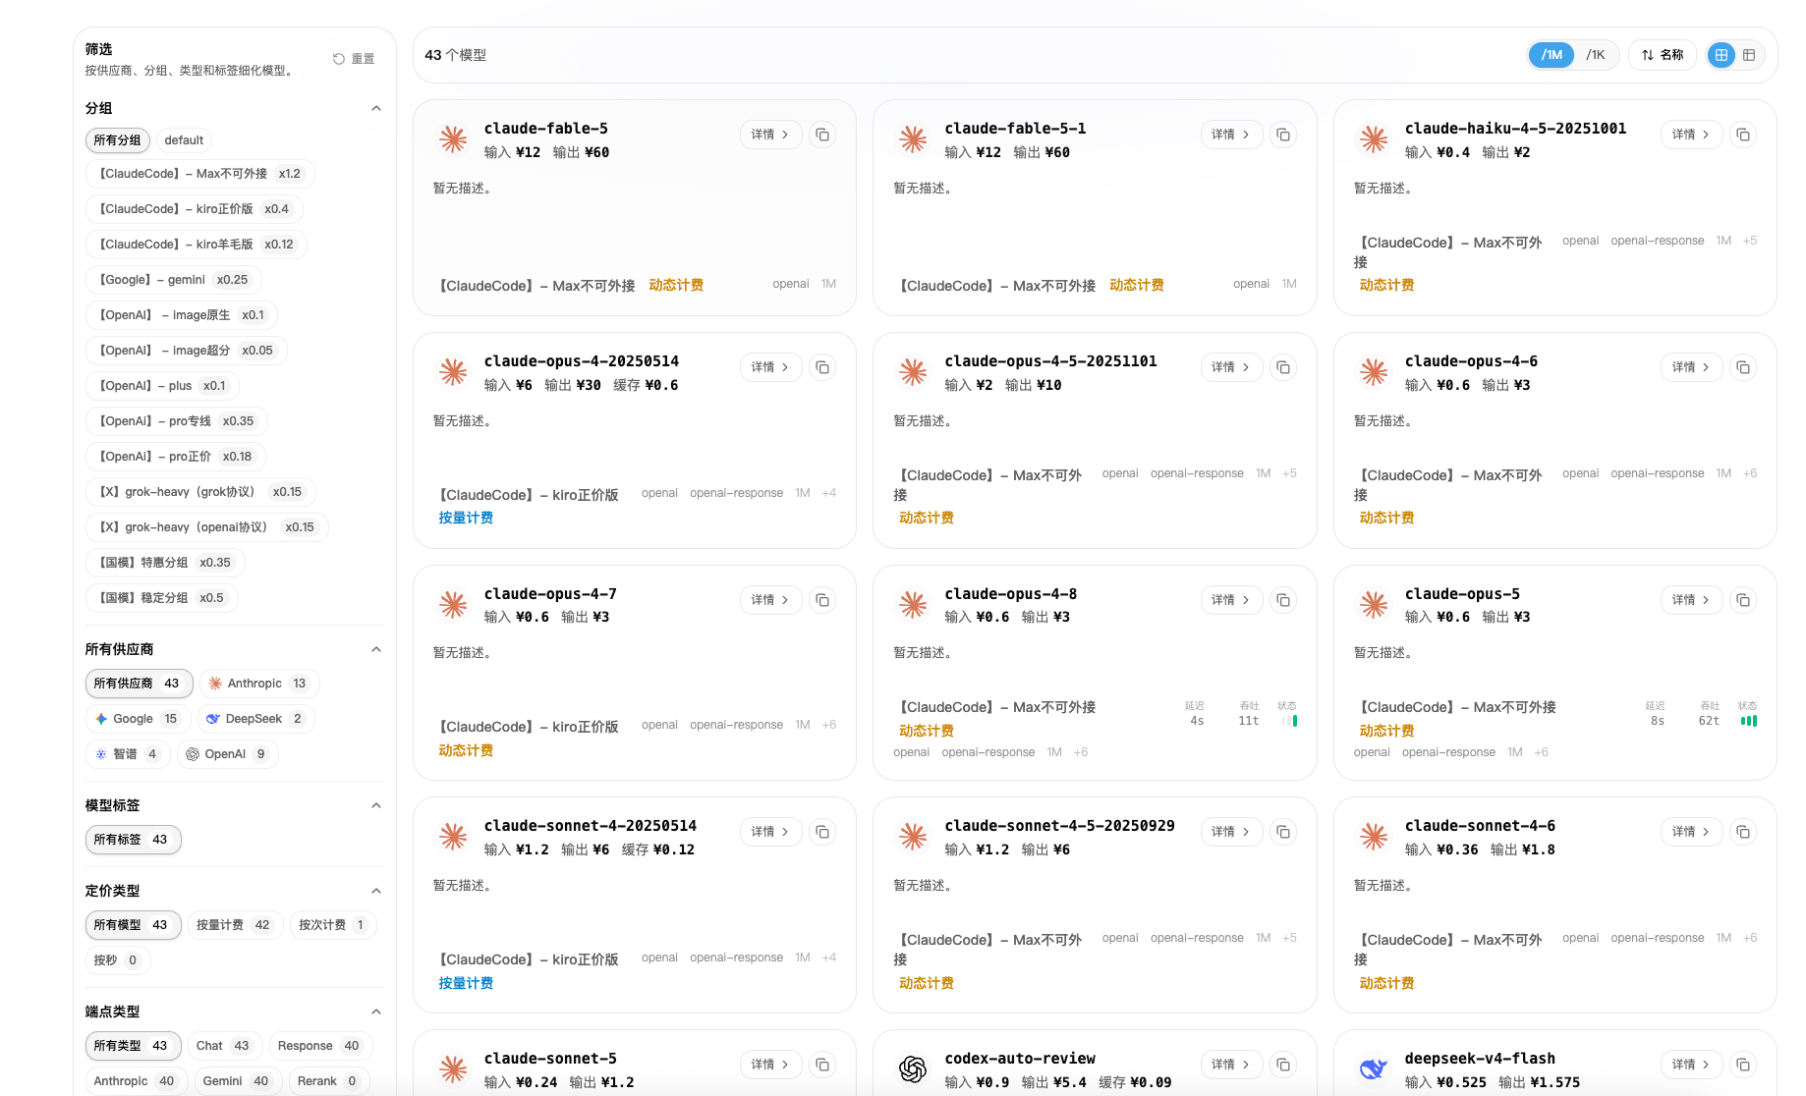
Task: Filter by 【X】grok-heavy（openai协议）x0.15 group
Action: 207,527
